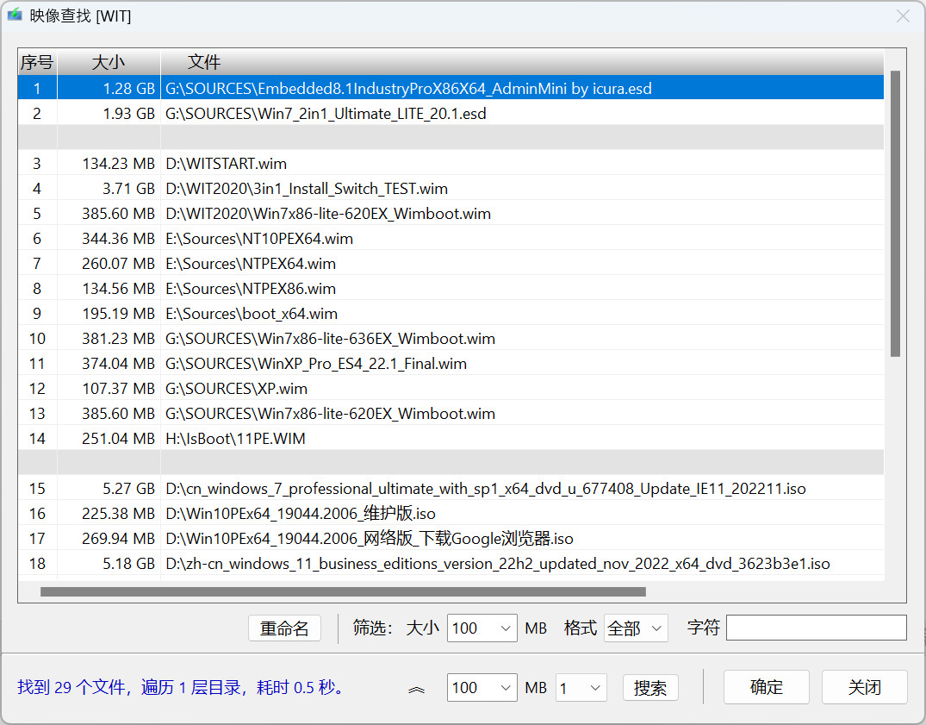Click the 107.37 MB size cell
The width and height of the screenshot is (926, 725).
click(109, 389)
